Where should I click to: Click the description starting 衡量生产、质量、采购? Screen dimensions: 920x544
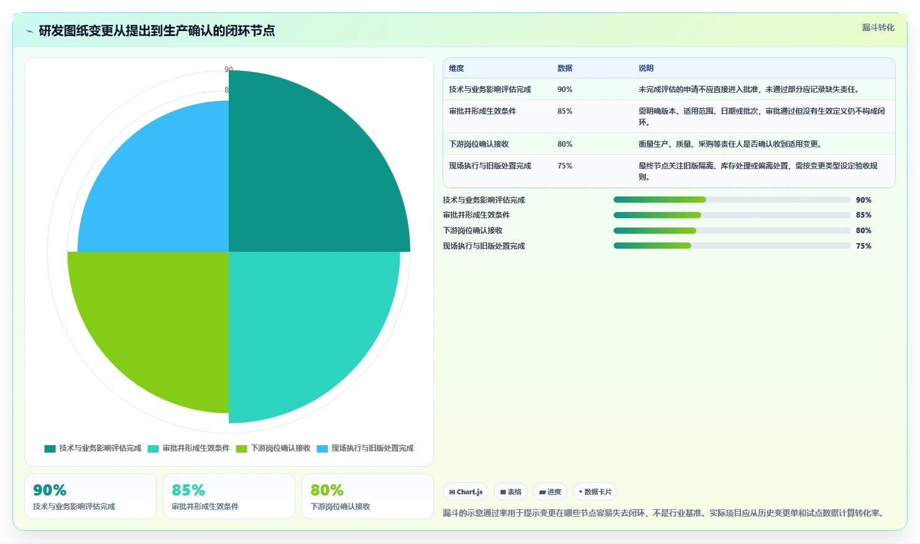(x=731, y=144)
